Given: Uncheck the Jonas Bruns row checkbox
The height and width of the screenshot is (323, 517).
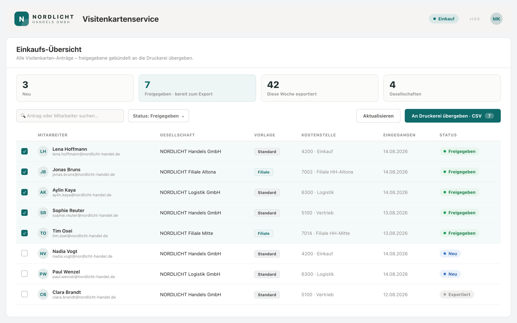Looking at the screenshot, I should (x=25, y=172).
